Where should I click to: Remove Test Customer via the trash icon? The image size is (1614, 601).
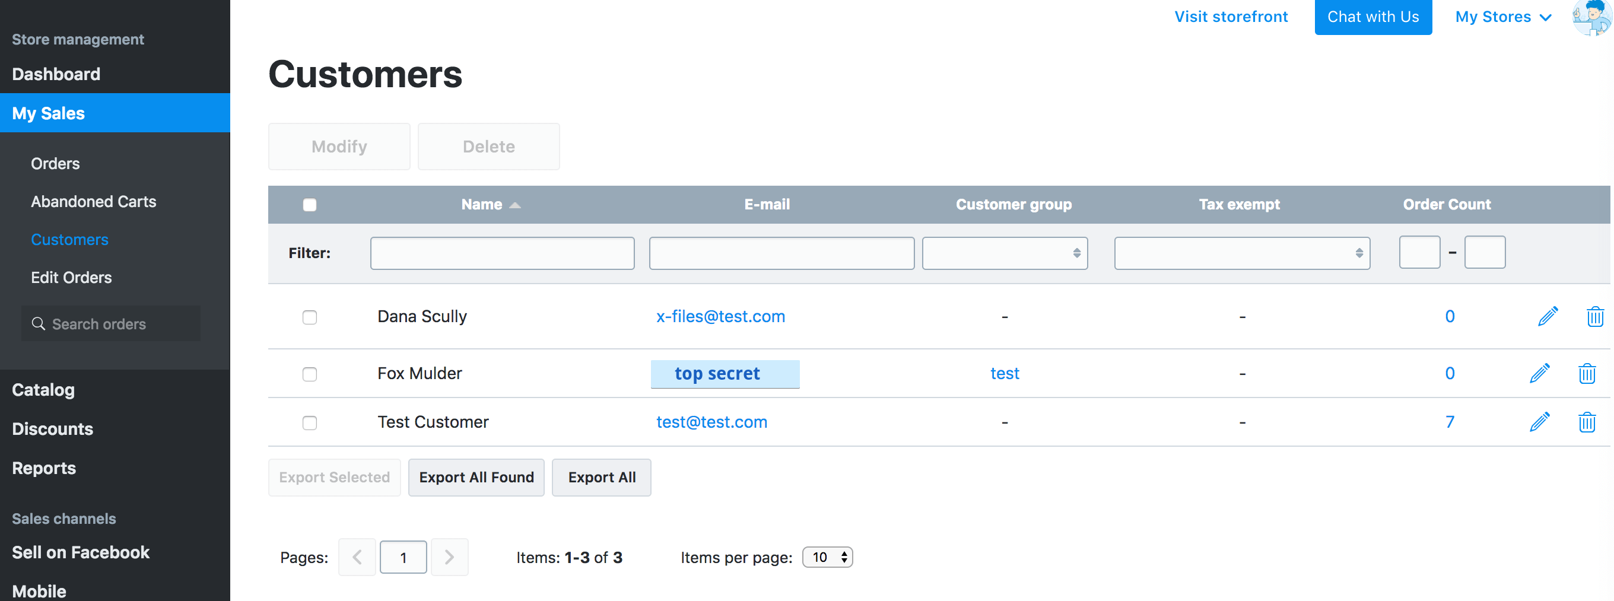point(1587,422)
